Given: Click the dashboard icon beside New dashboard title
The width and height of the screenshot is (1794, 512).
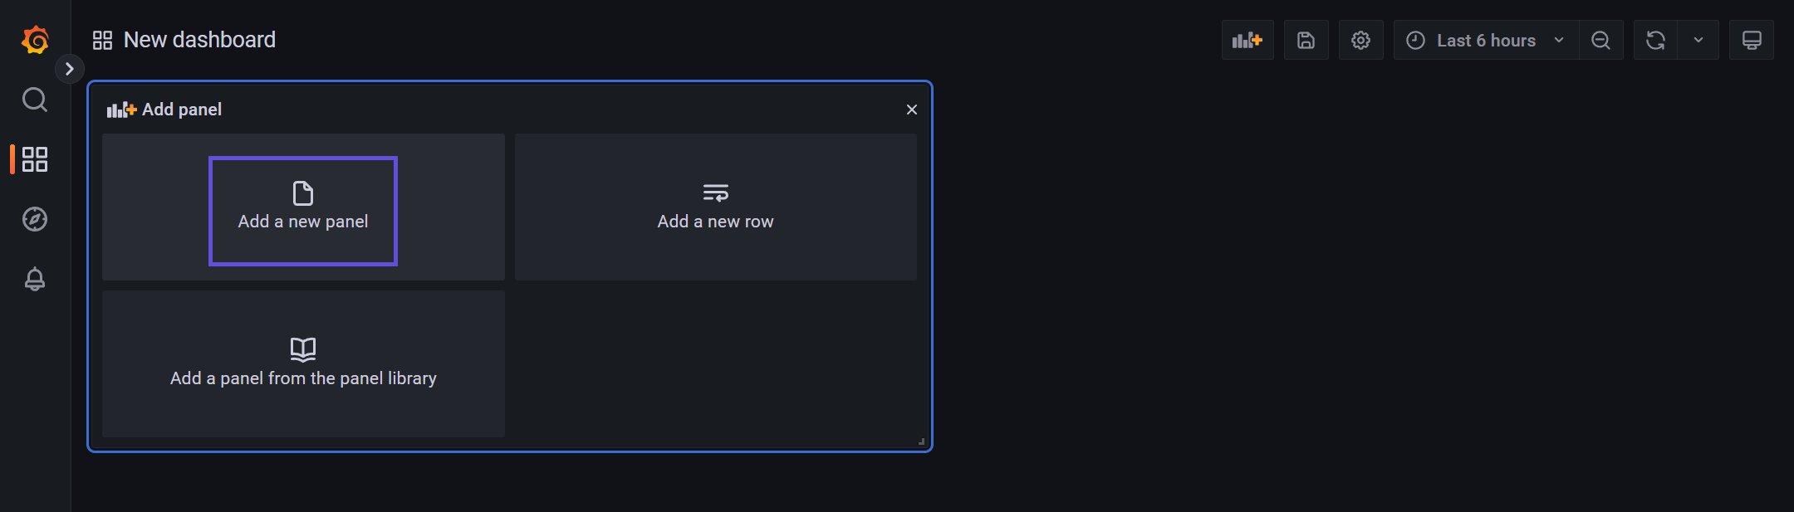Looking at the screenshot, I should click(x=103, y=39).
